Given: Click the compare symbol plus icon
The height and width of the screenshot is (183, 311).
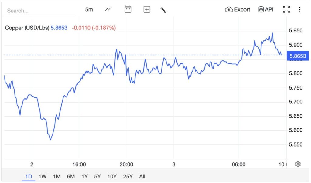Looking at the screenshot, I should click(x=147, y=9).
